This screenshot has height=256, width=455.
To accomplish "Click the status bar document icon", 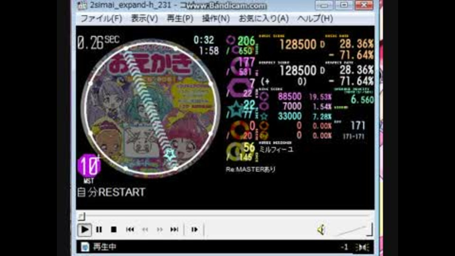I will click(85, 247).
